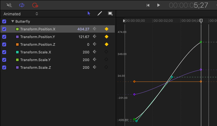Select the green Position.X start keyframe
This screenshot has height=126, width=217.
click(134, 119)
